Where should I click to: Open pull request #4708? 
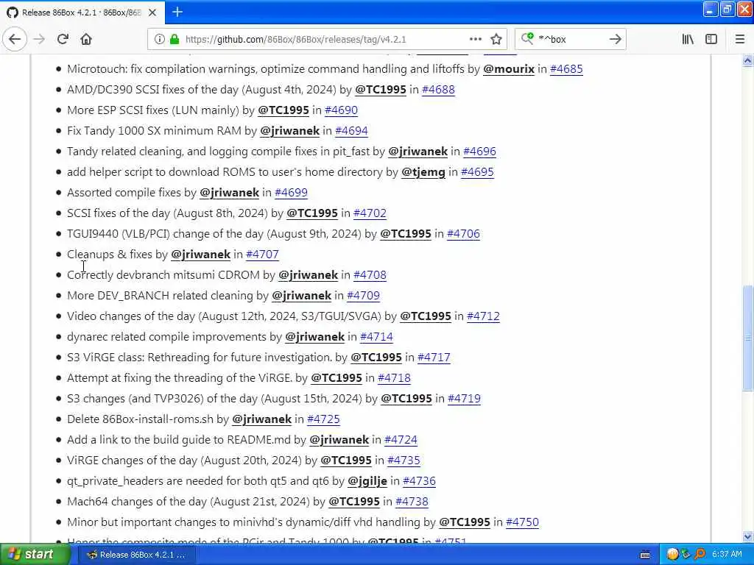click(370, 275)
